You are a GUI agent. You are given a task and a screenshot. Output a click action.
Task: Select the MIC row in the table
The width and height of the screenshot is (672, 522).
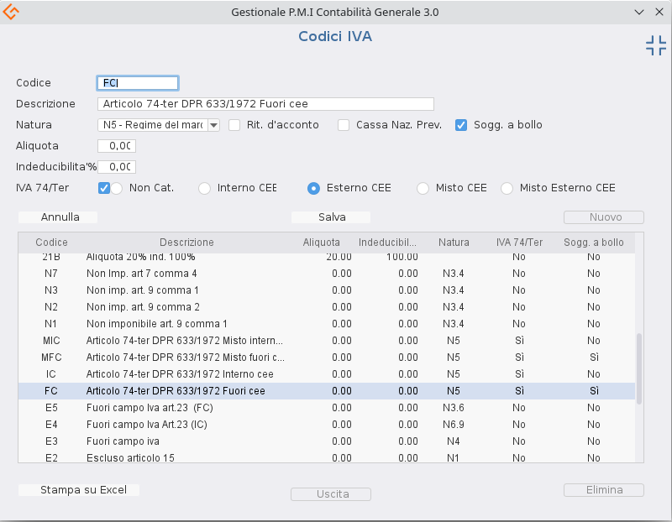click(185, 341)
